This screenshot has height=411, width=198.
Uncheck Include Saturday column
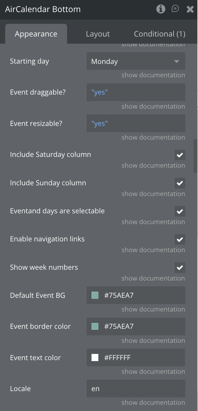point(180,155)
